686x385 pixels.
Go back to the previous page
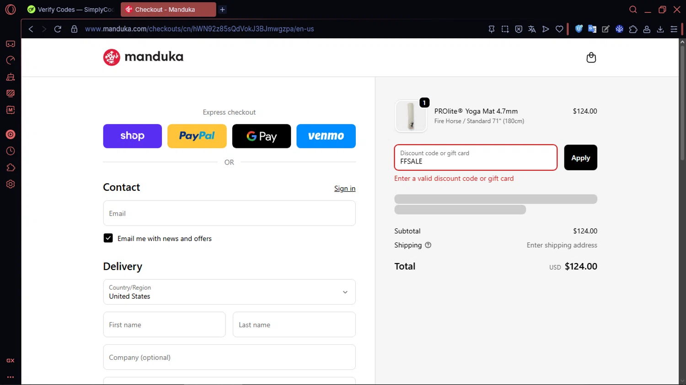coord(31,29)
